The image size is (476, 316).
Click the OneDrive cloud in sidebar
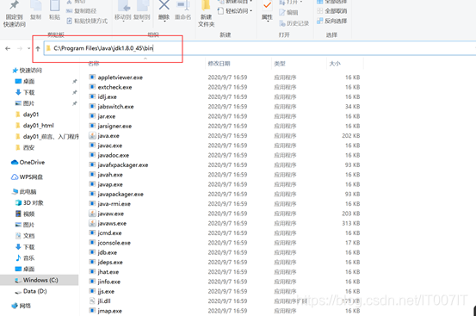[15, 163]
